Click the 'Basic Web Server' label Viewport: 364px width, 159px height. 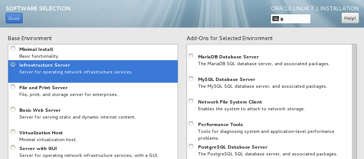click(x=40, y=110)
